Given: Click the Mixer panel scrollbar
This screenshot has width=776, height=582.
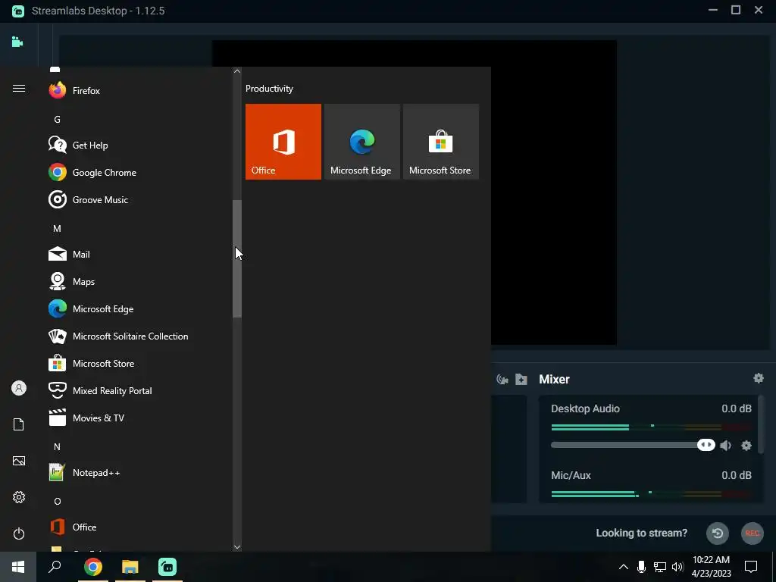Looking at the screenshot, I should 761,424.
